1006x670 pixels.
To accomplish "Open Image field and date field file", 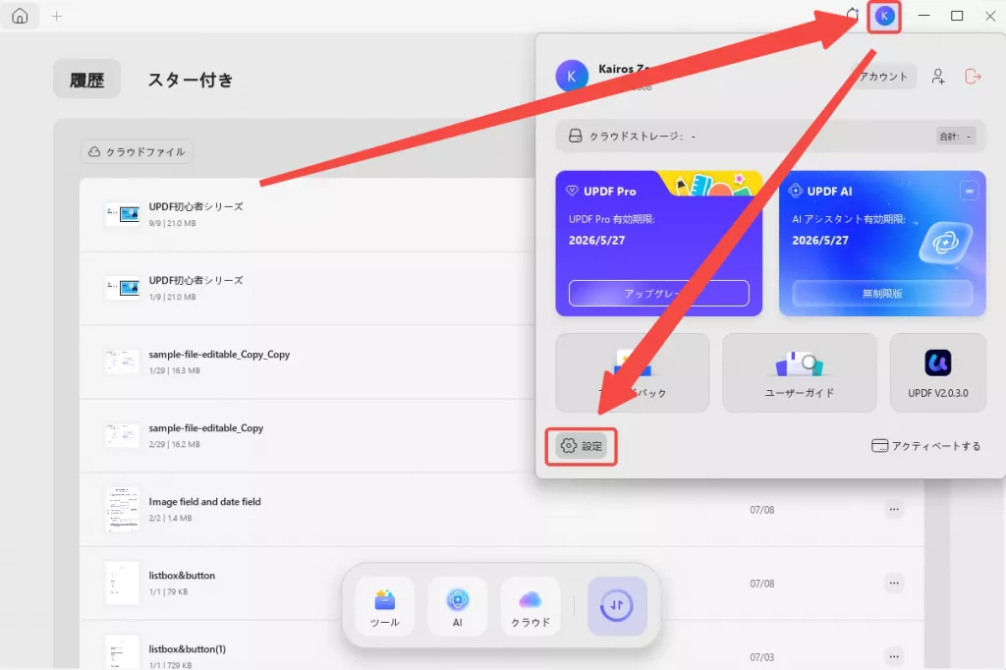I will [x=502, y=510].
